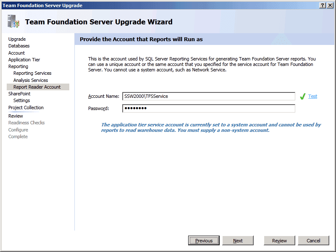Click the Test link to validate account
Image resolution: width=336 pixels, height=252 pixels.
pyautogui.click(x=312, y=96)
